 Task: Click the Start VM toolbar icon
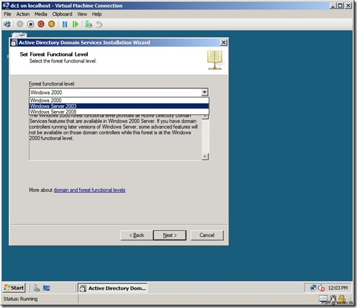point(20,24)
